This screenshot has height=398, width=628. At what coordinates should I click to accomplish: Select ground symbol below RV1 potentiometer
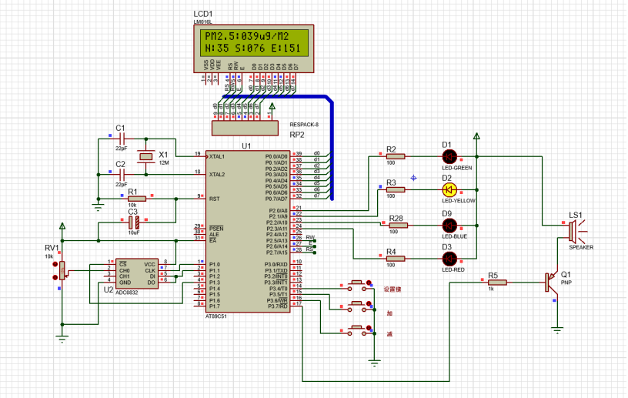pos(62,339)
